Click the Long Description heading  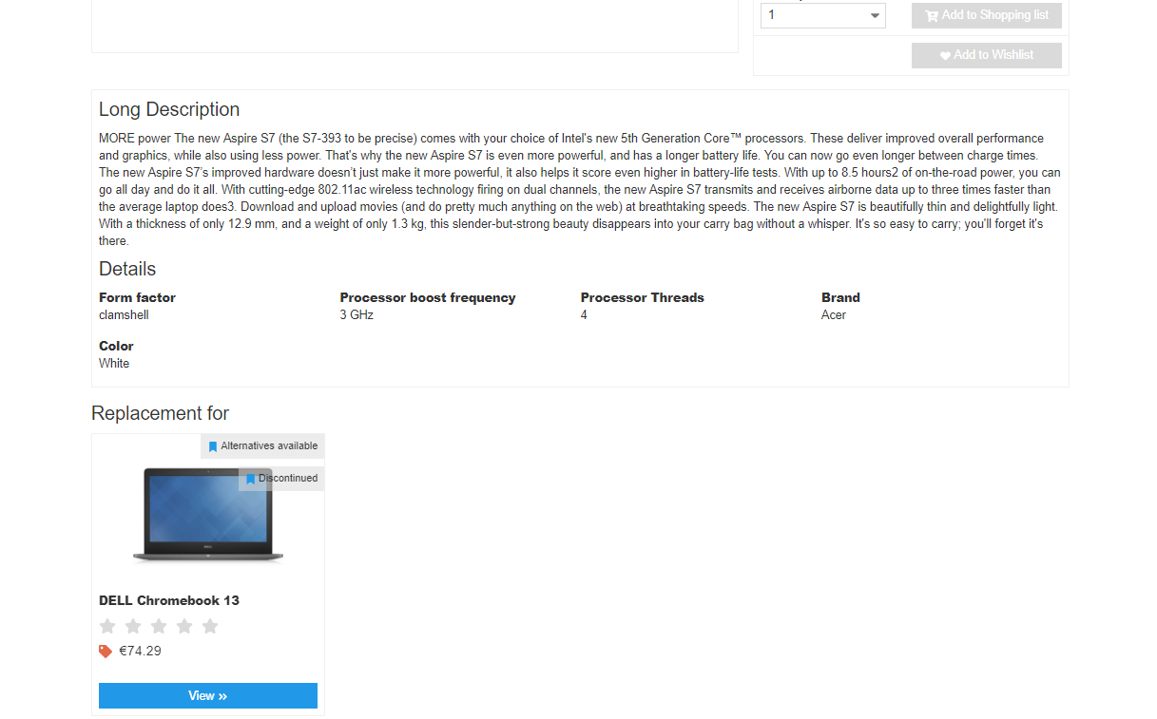click(x=169, y=109)
